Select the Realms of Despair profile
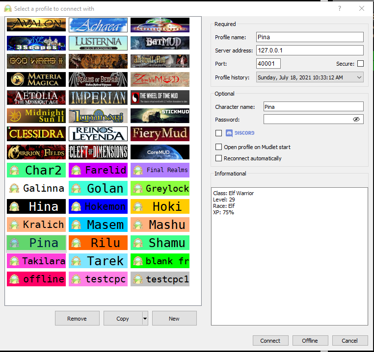This screenshot has height=352, width=374. pyautogui.click(x=98, y=79)
